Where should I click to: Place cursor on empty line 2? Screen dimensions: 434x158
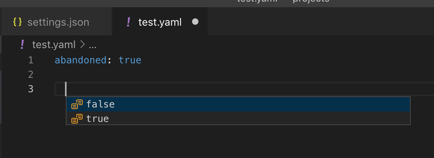(x=244, y=75)
